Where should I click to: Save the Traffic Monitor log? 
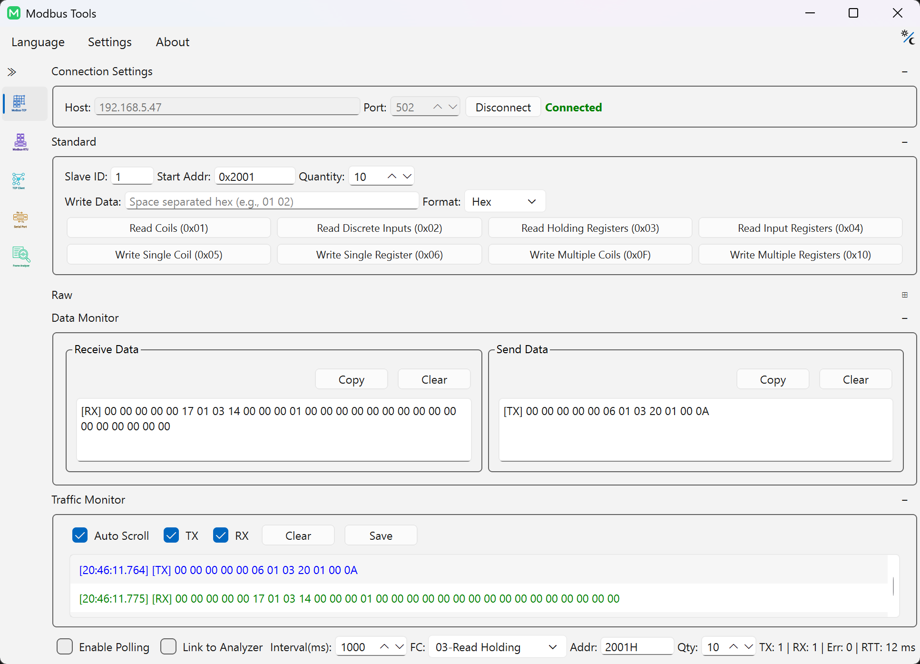pyautogui.click(x=381, y=535)
